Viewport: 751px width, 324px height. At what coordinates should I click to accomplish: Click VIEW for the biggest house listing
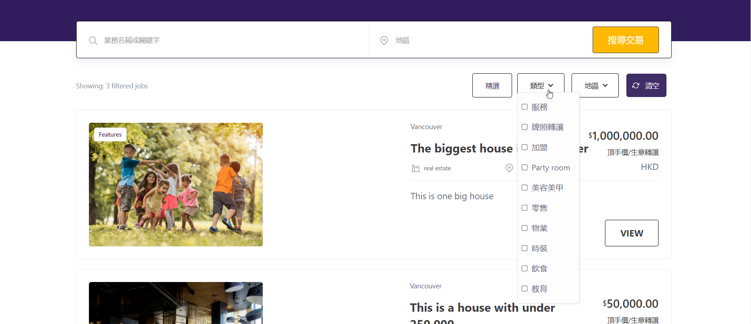pos(632,233)
